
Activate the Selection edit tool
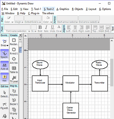click(5, 94)
